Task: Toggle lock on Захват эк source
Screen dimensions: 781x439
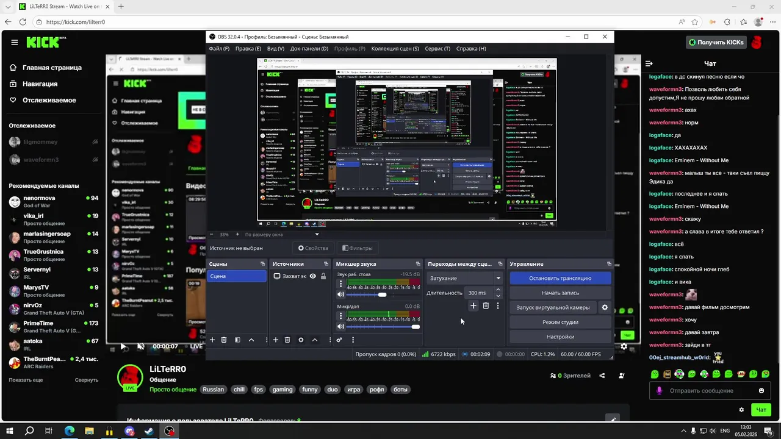Action: 323,276
